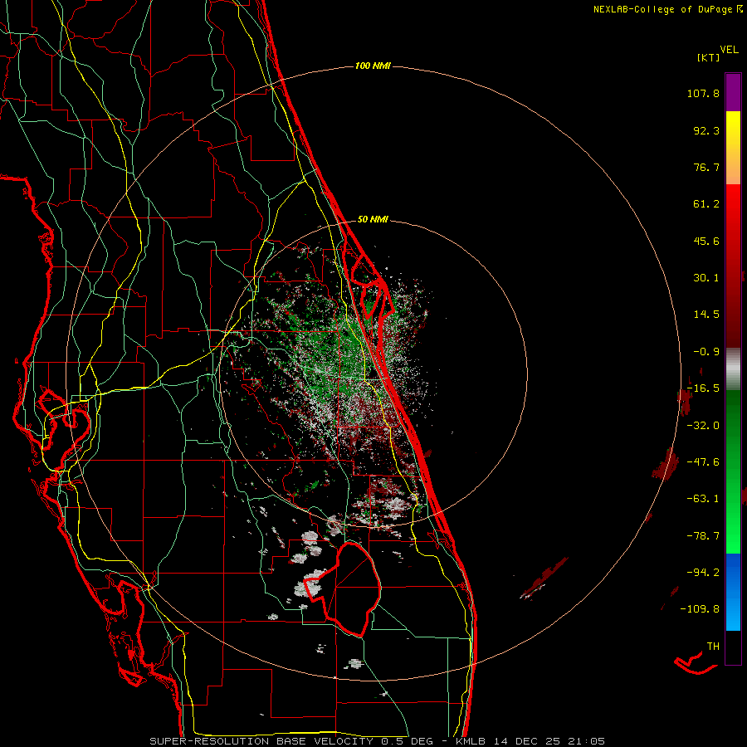
Task: Pick the blue segment of the color bar
Action: (733, 592)
